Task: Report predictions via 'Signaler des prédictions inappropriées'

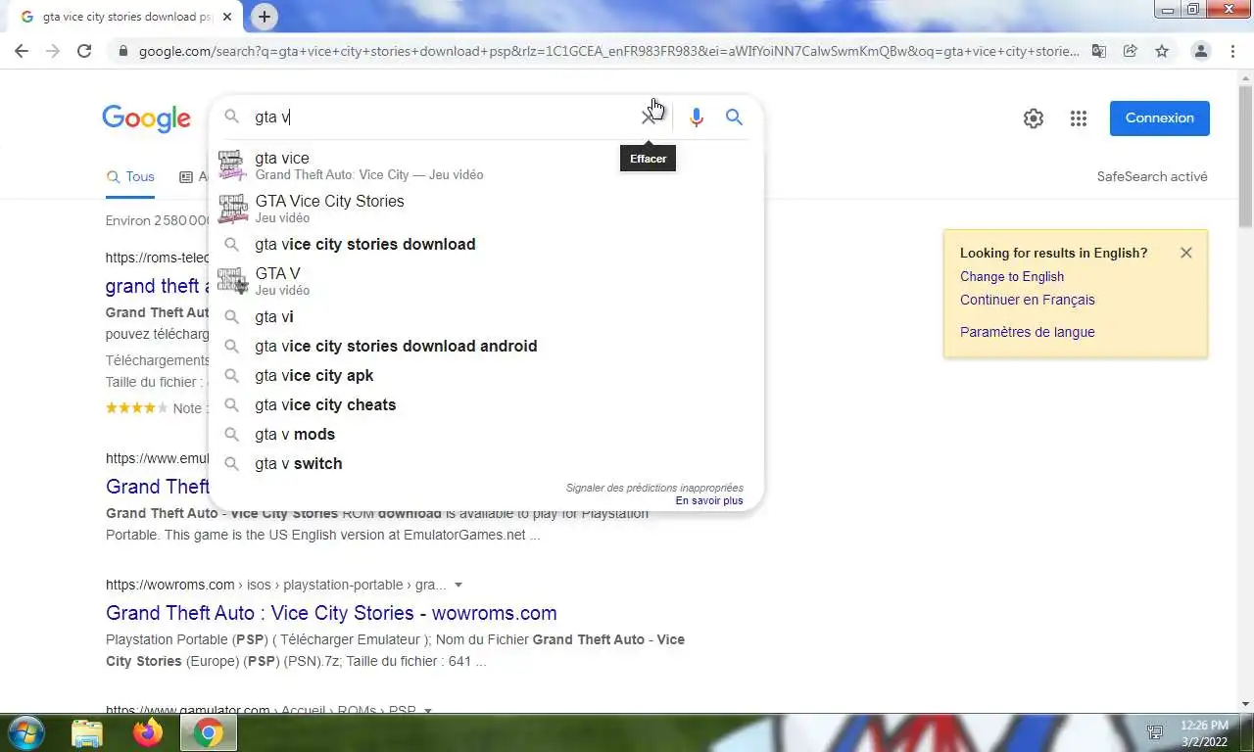Action: point(654,488)
